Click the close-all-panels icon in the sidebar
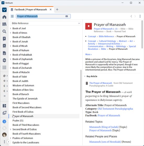The height and width of the screenshot is (146, 144). (x=4, y=113)
